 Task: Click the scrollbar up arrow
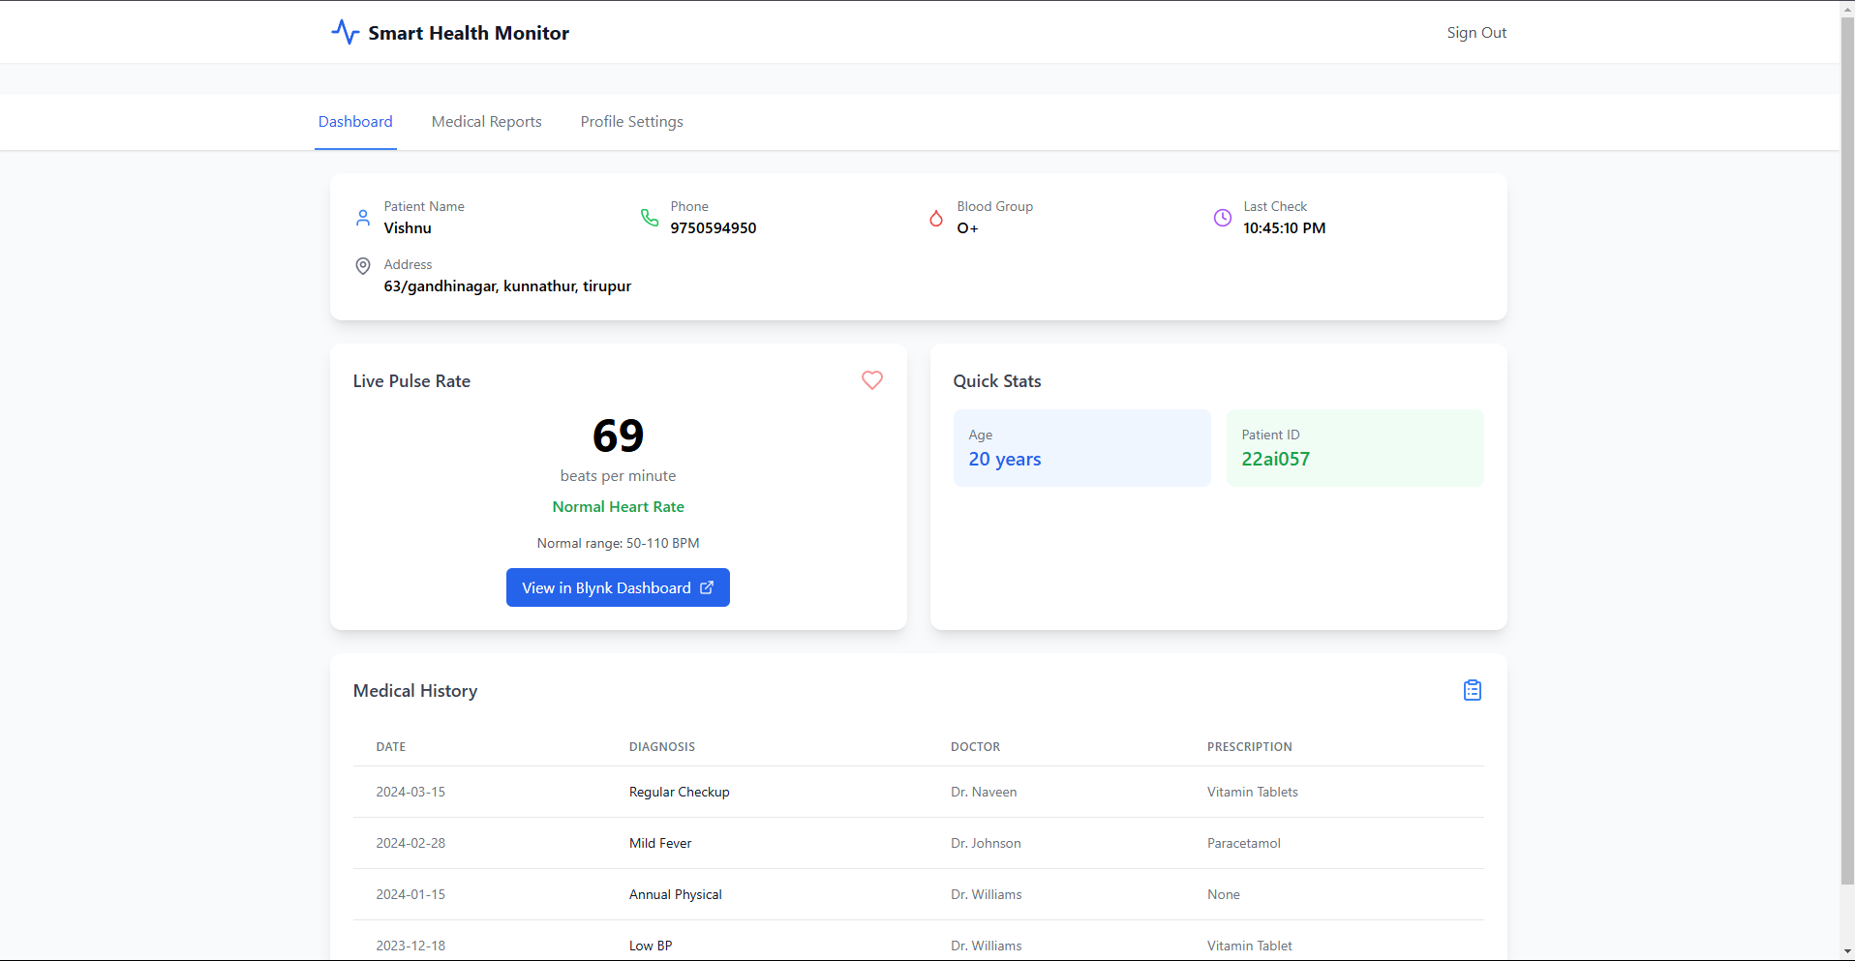1847,8
